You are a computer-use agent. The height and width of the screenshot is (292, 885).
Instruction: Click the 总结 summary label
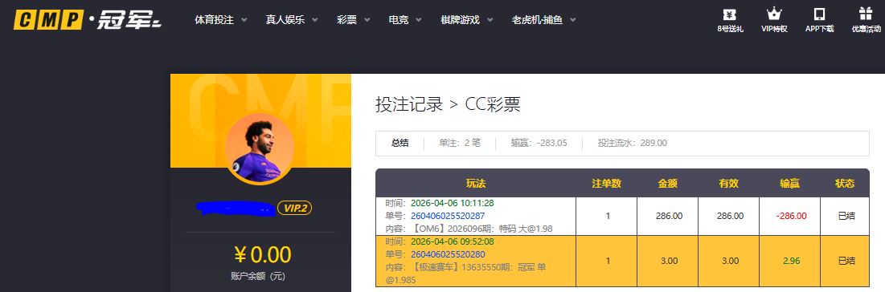(x=400, y=143)
